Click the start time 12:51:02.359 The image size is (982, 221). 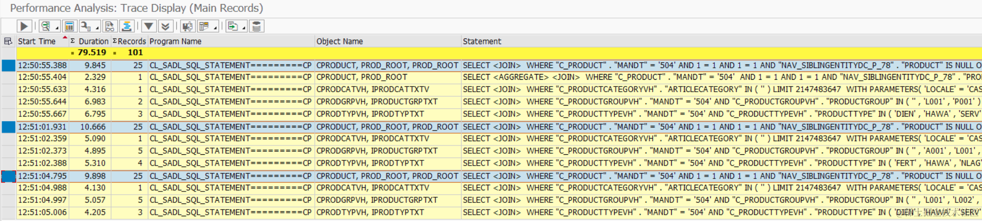[43, 139]
